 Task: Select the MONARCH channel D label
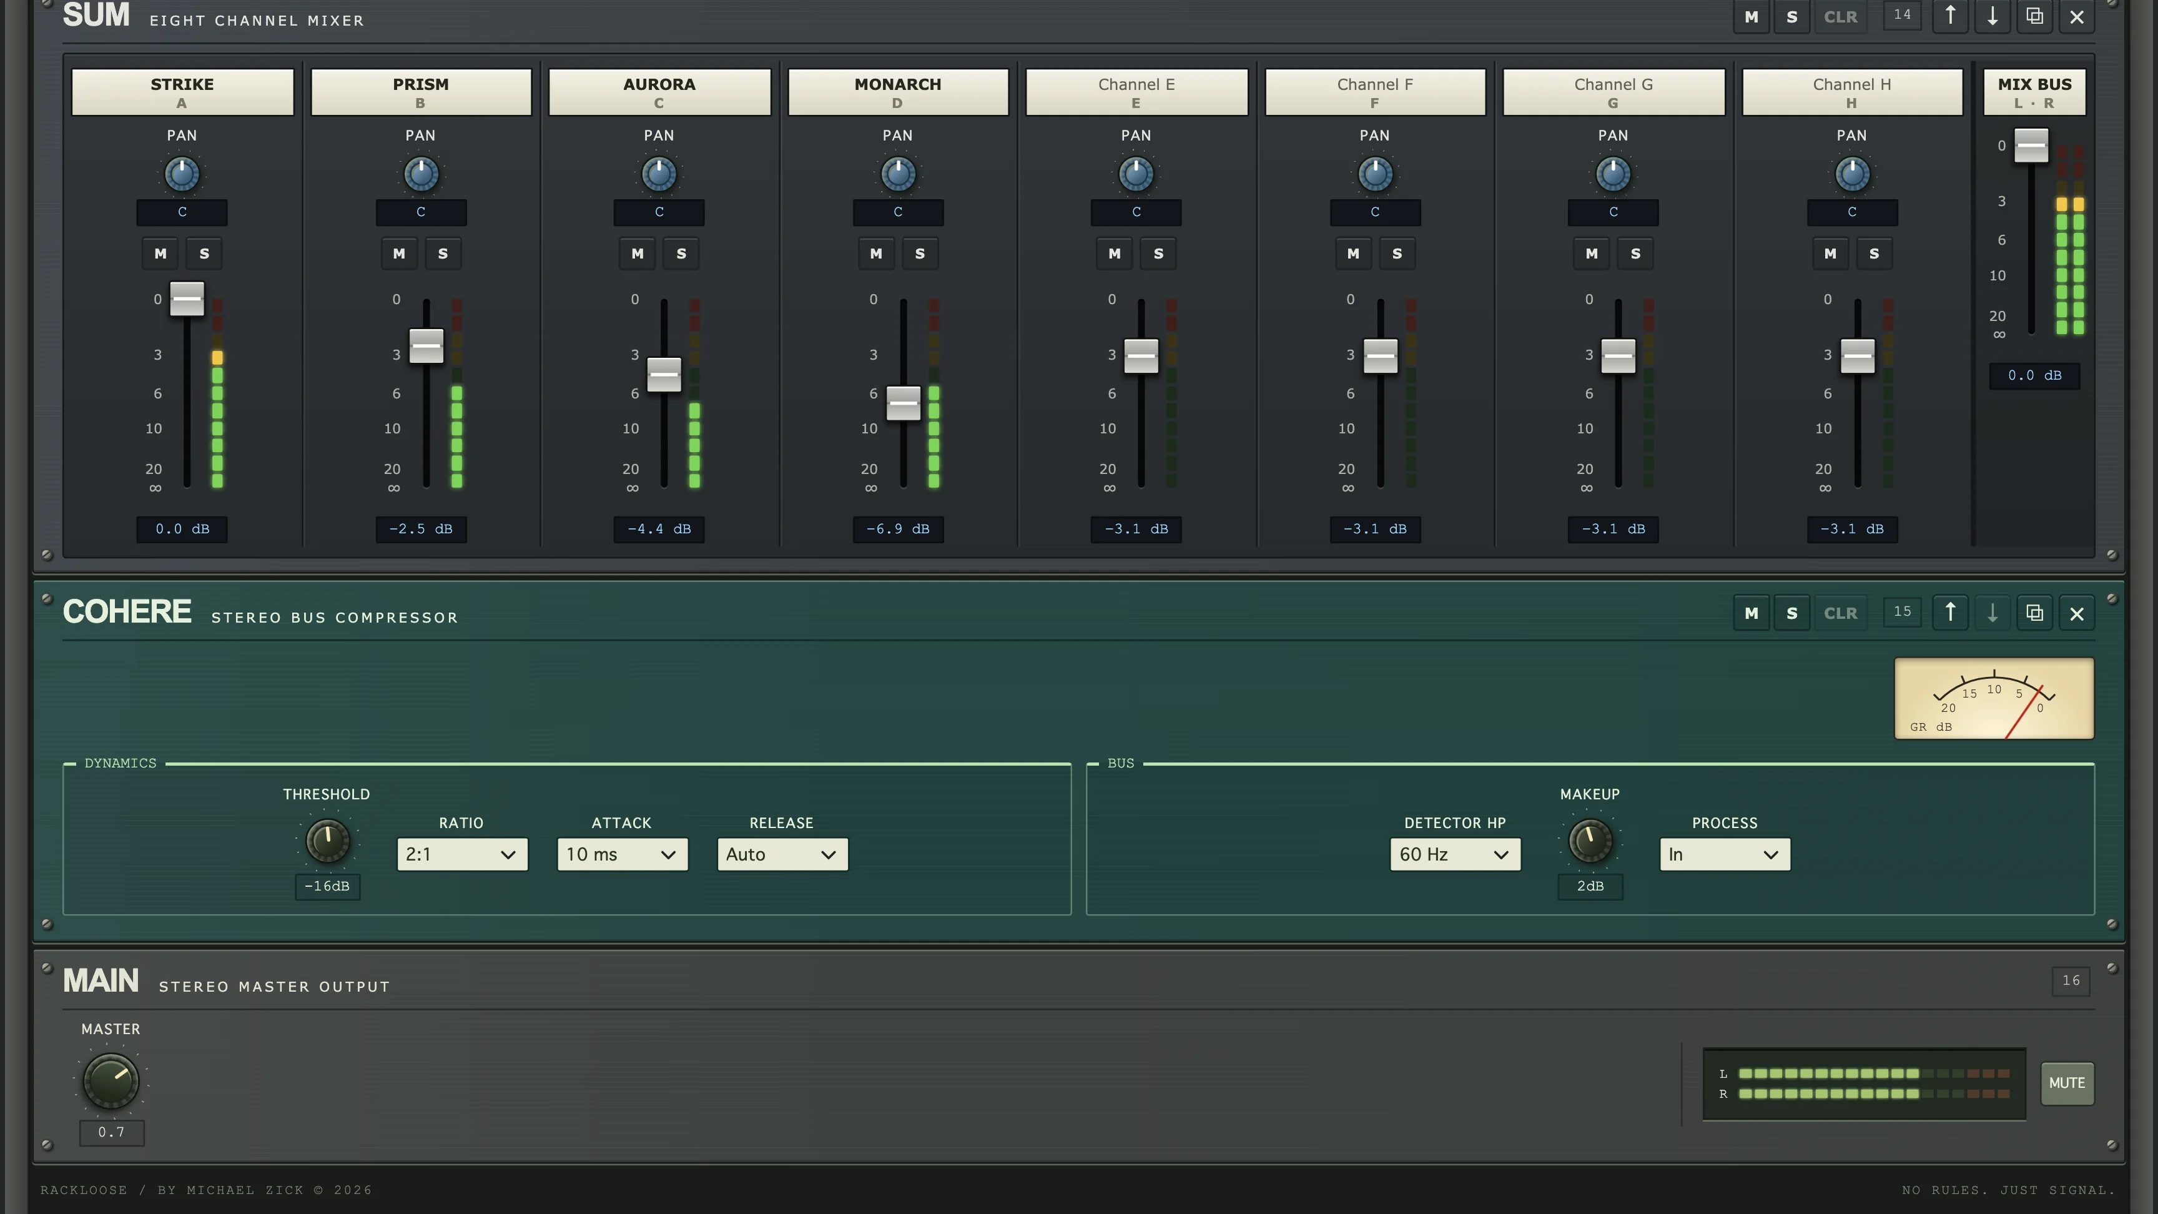898,92
